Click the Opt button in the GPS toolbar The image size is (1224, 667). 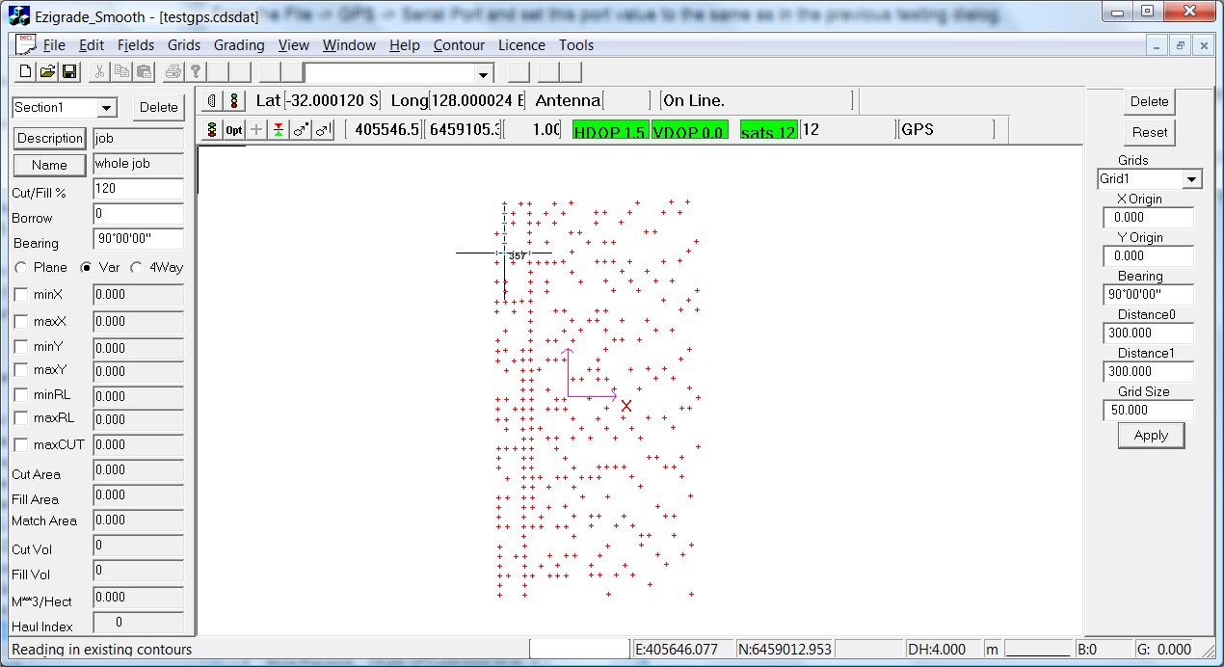pos(234,130)
